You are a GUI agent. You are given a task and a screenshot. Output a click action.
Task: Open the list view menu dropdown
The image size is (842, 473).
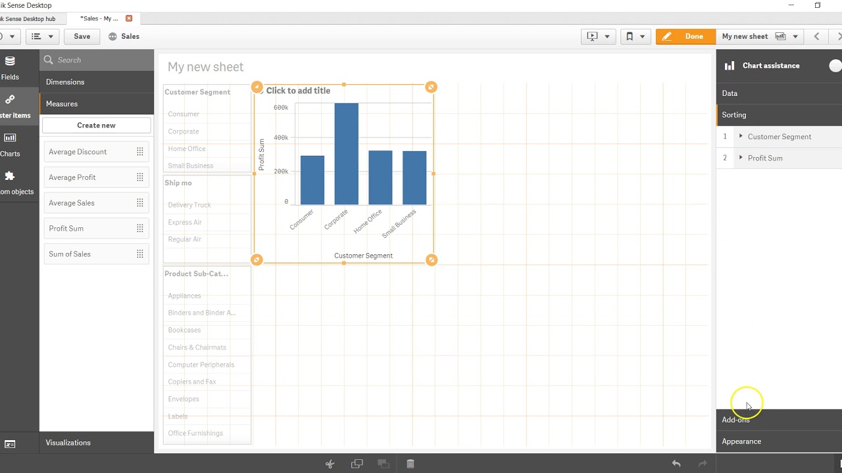point(43,36)
